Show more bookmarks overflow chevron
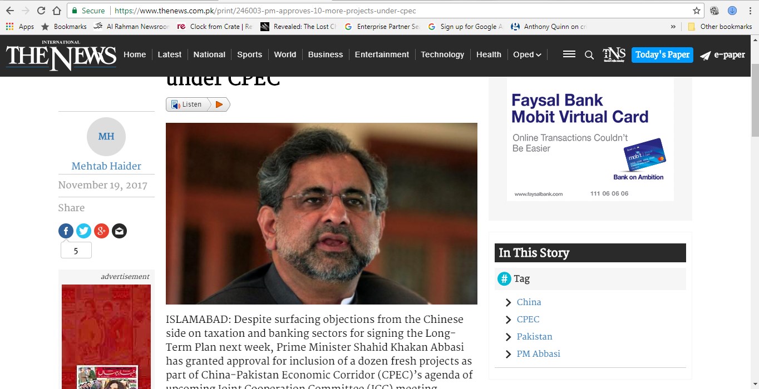Viewport: 759px width, 389px height. pyautogui.click(x=673, y=26)
